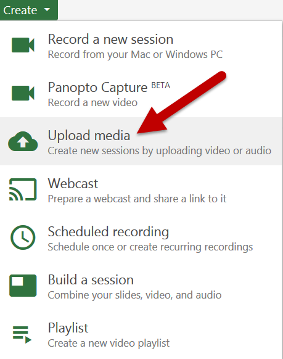Click the Playlist title text
The height and width of the screenshot is (359, 283).
68,328
